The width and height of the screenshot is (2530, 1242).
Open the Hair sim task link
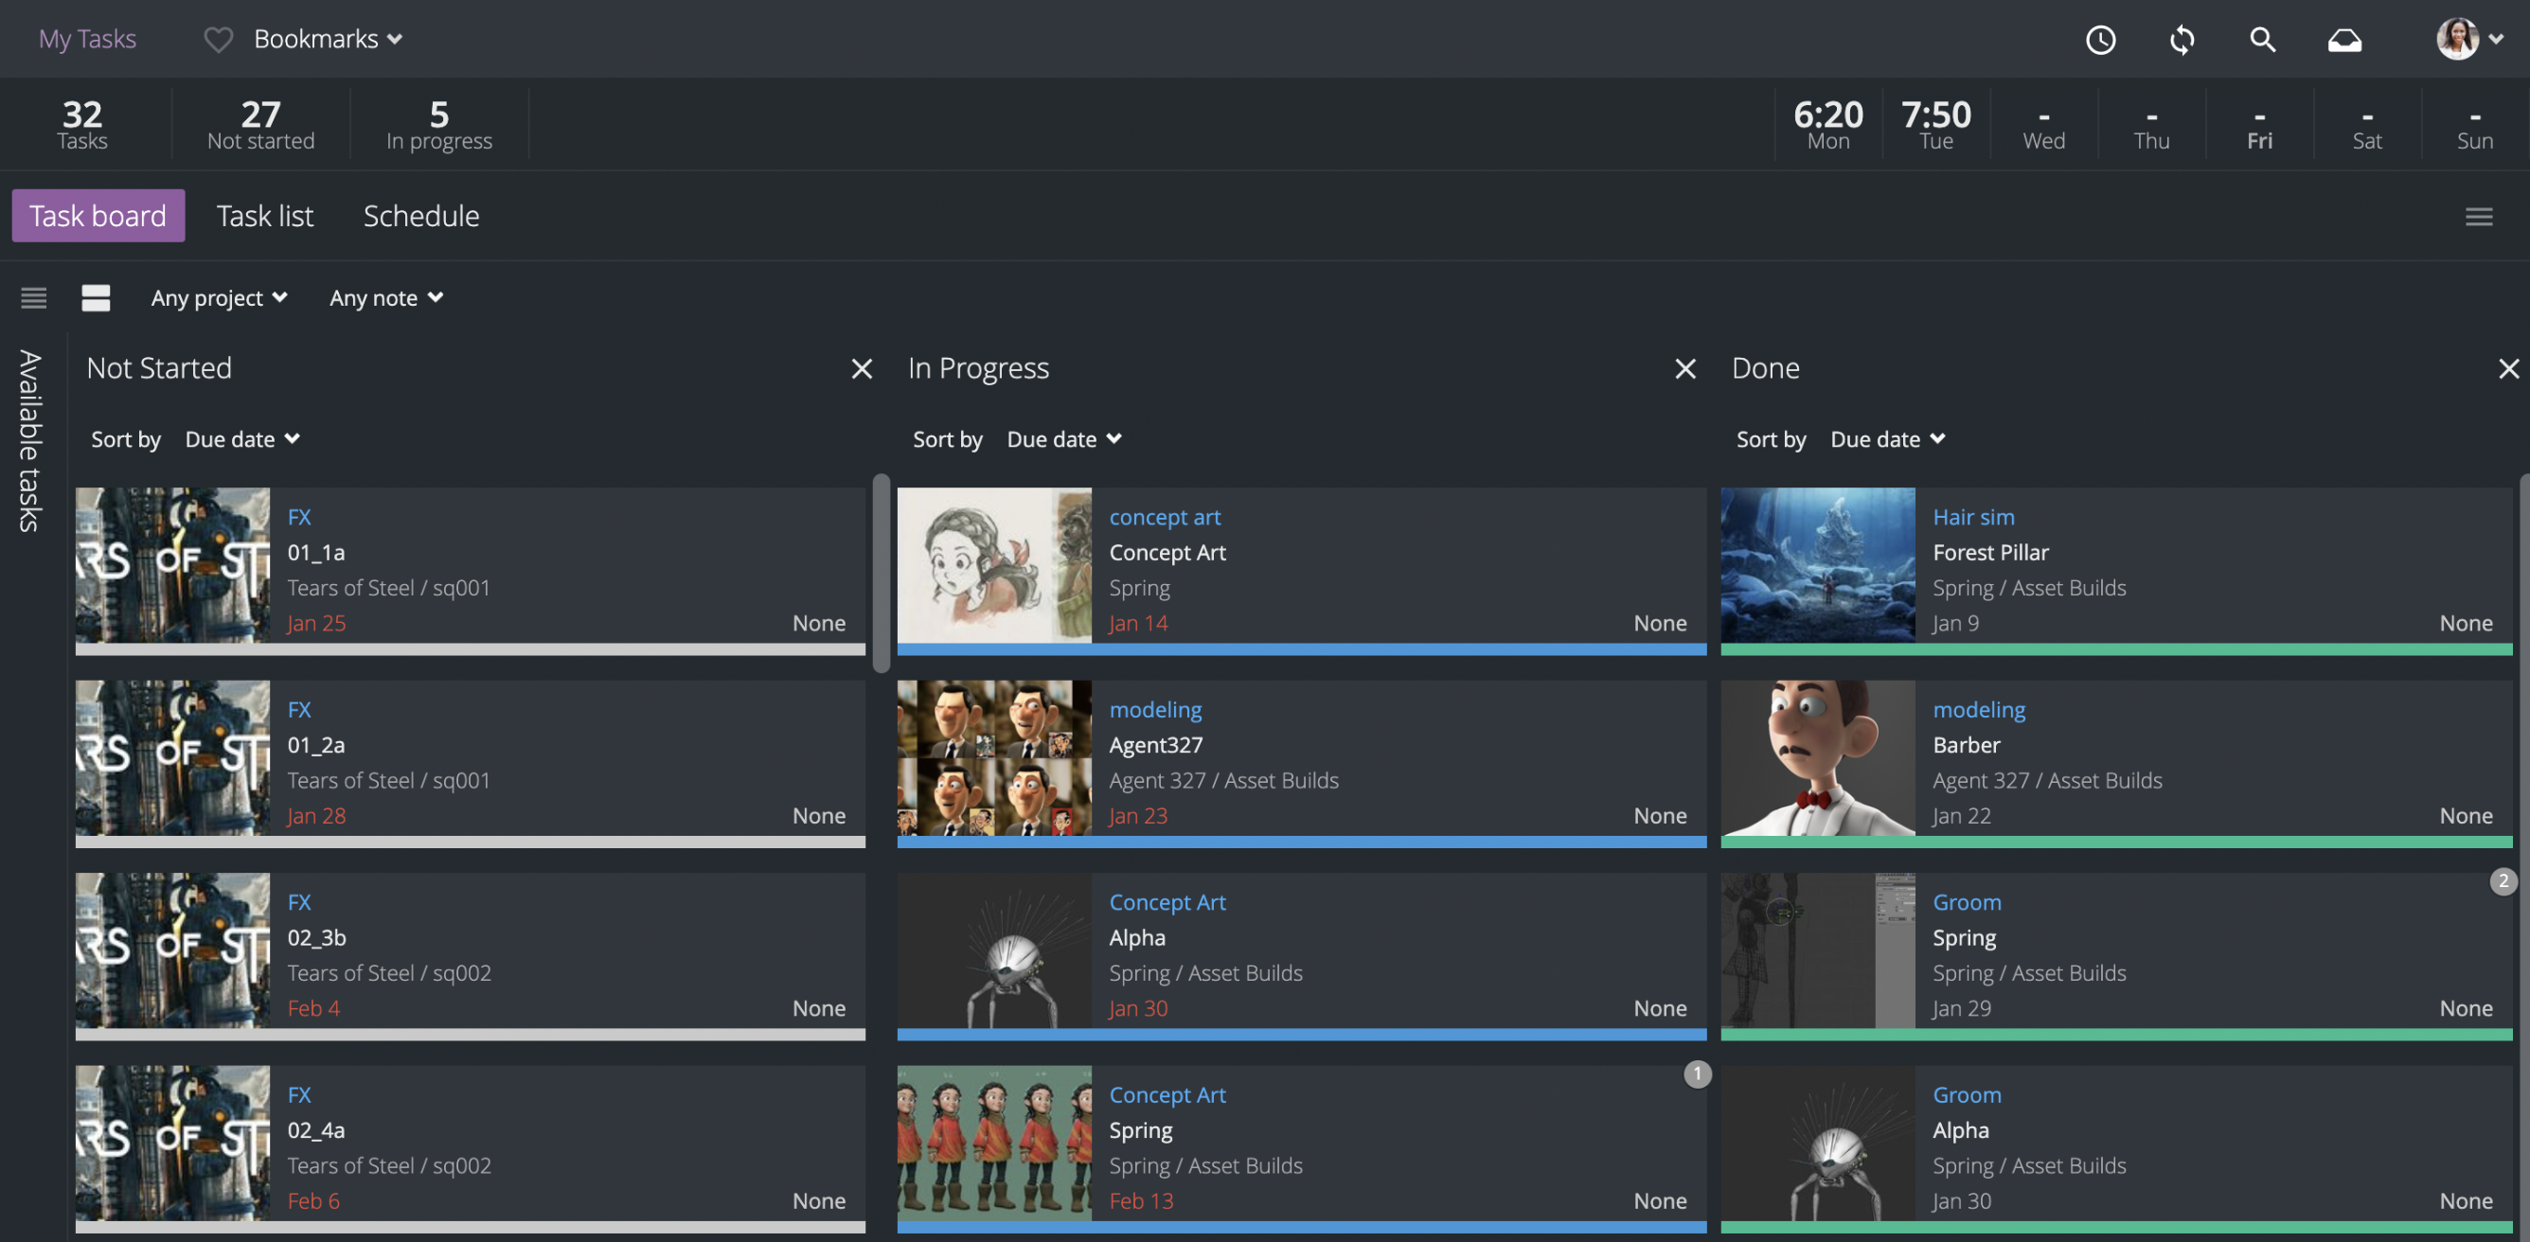[x=1972, y=517]
